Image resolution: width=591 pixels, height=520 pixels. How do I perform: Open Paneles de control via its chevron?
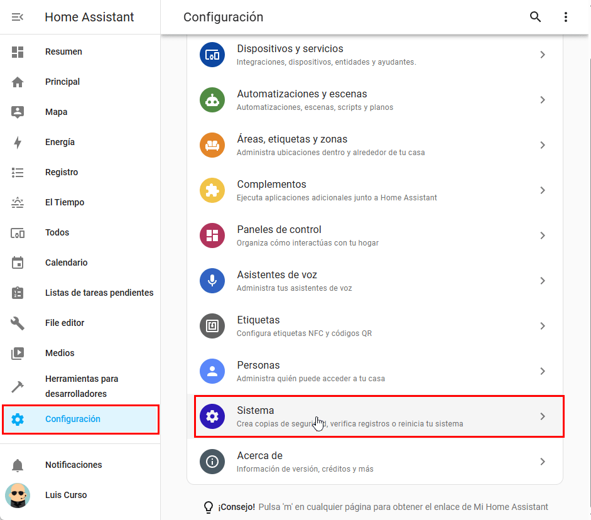[x=543, y=236]
